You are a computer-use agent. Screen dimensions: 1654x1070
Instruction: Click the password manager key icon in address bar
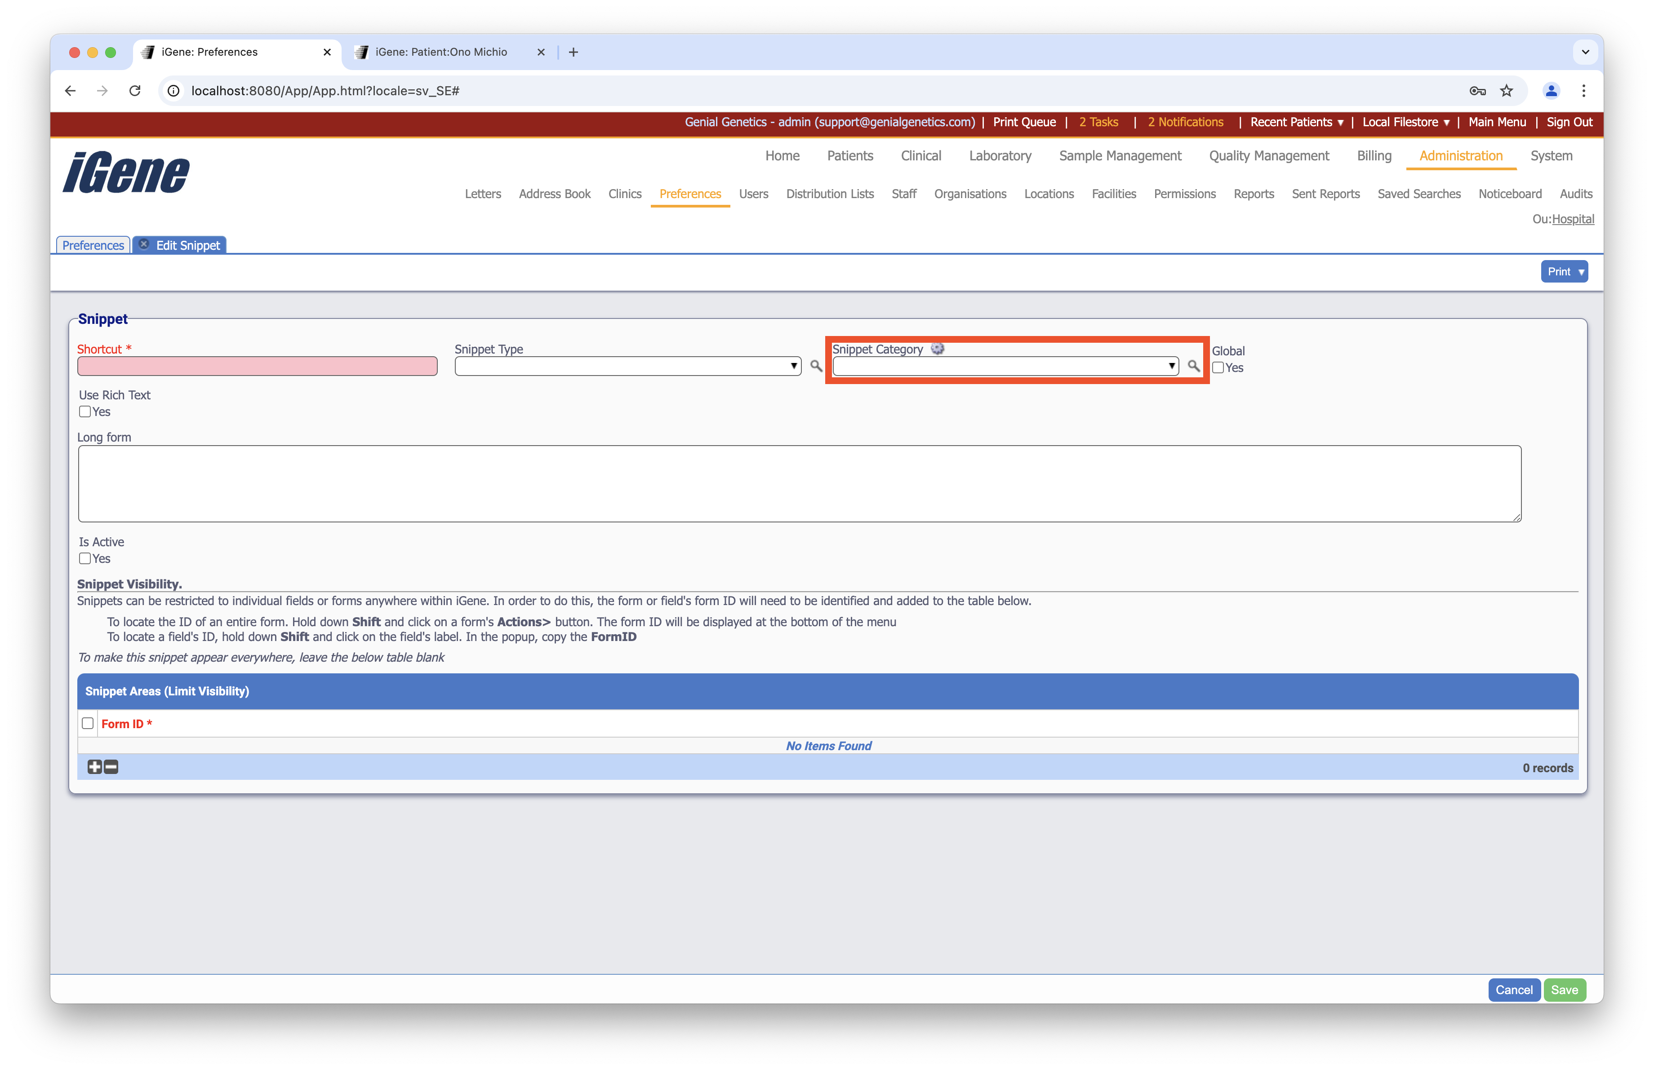(x=1477, y=91)
